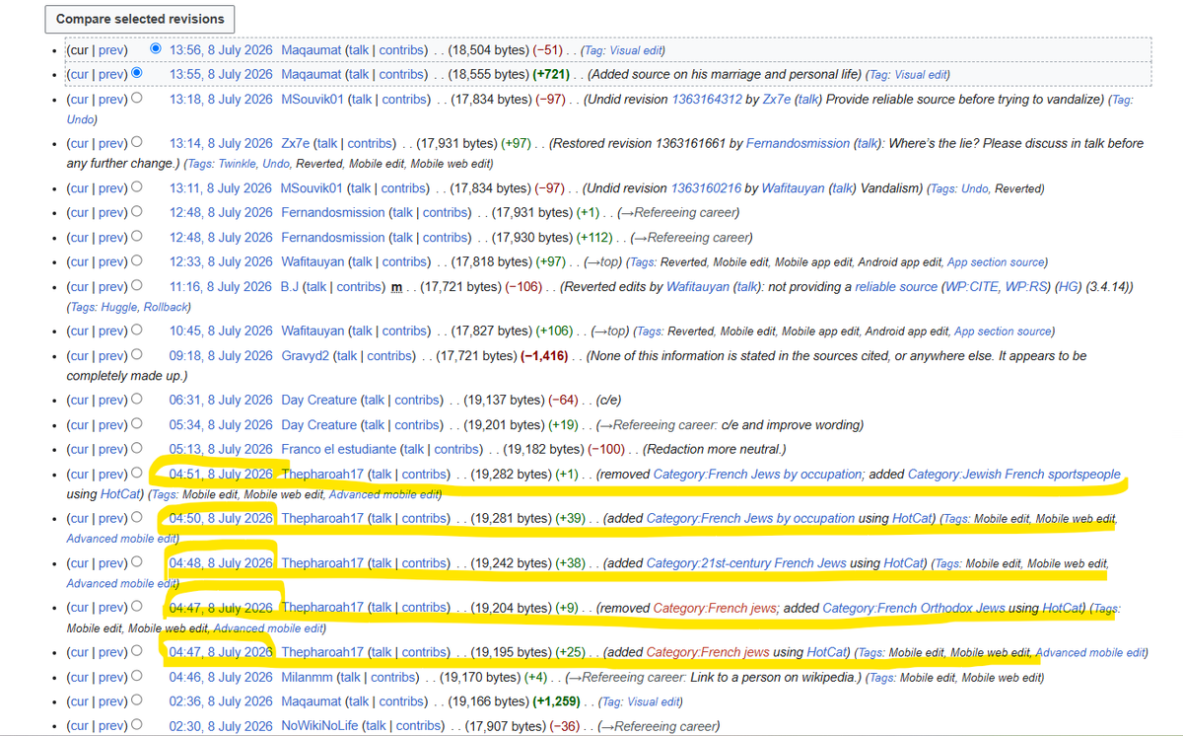Click 'cur' link in the 13:18 row

79,99
